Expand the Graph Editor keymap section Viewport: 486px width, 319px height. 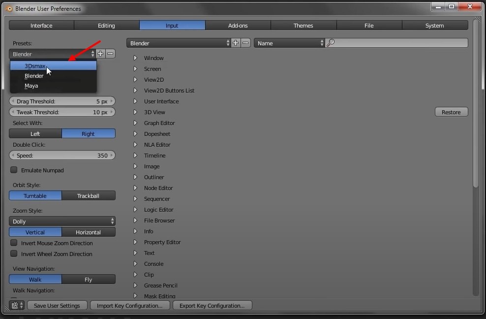coord(135,123)
